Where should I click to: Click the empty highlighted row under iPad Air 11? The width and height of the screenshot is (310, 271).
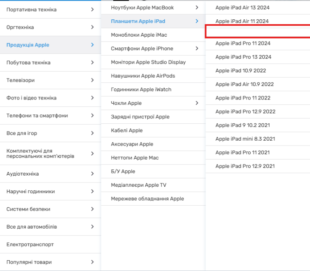(x=258, y=32)
